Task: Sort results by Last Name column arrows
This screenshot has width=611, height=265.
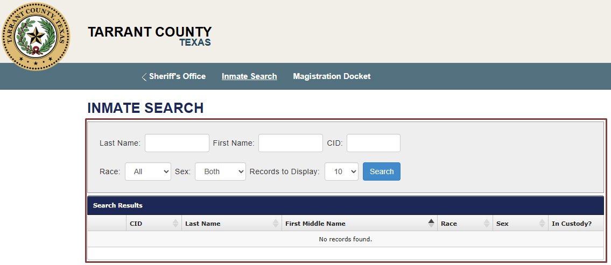Action: click(x=276, y=224)
